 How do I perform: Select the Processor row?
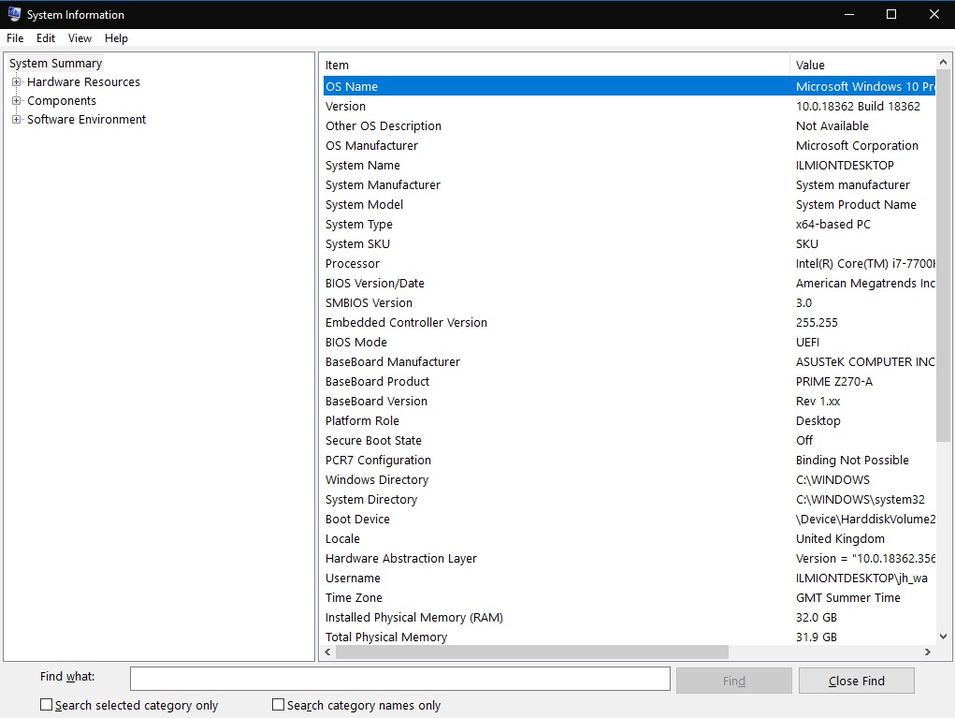(x=629, y=263)
